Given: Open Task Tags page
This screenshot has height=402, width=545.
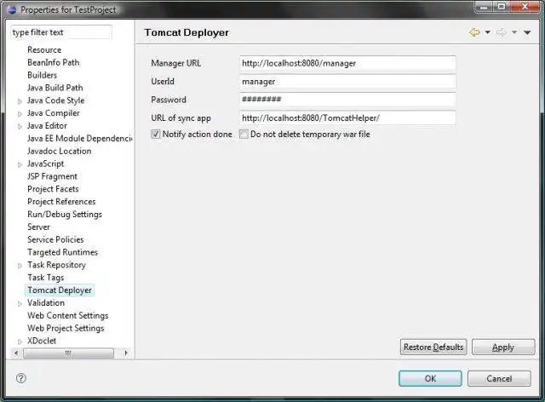Looking at the screenshot, I should pos(45,278).
